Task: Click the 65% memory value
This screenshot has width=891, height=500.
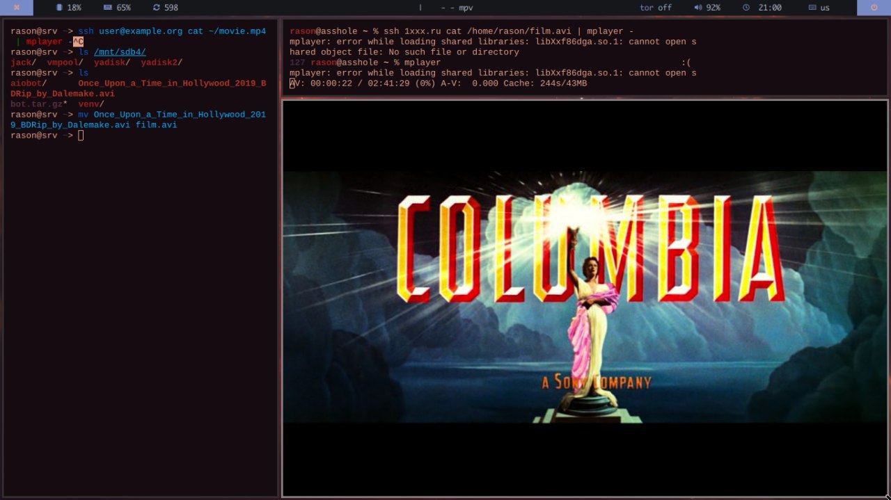Action: 123,8
